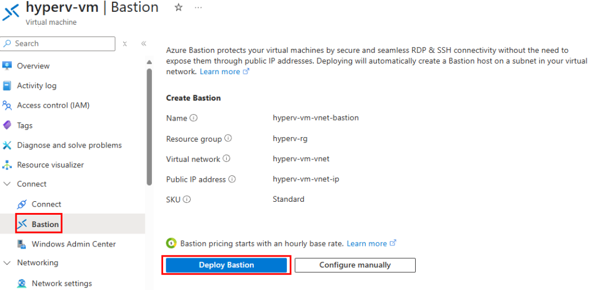Screen dimensions: 603x290
Task: Open Windows Admin Center menu item
Action: (74, 244)
